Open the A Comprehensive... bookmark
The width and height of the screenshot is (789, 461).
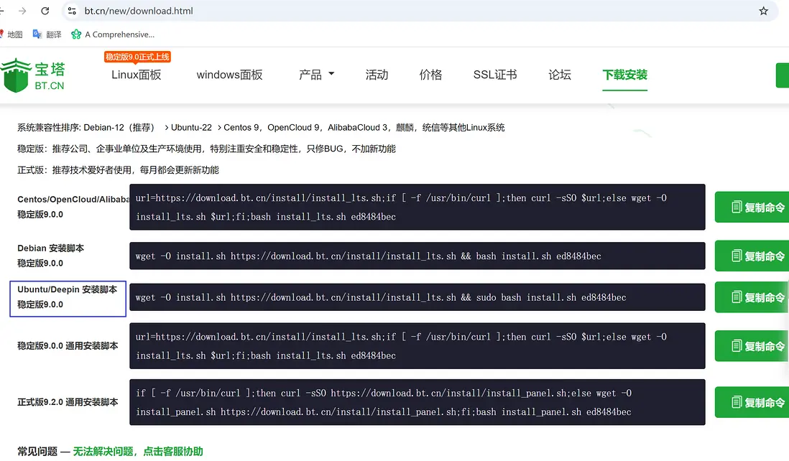[113, 34]
